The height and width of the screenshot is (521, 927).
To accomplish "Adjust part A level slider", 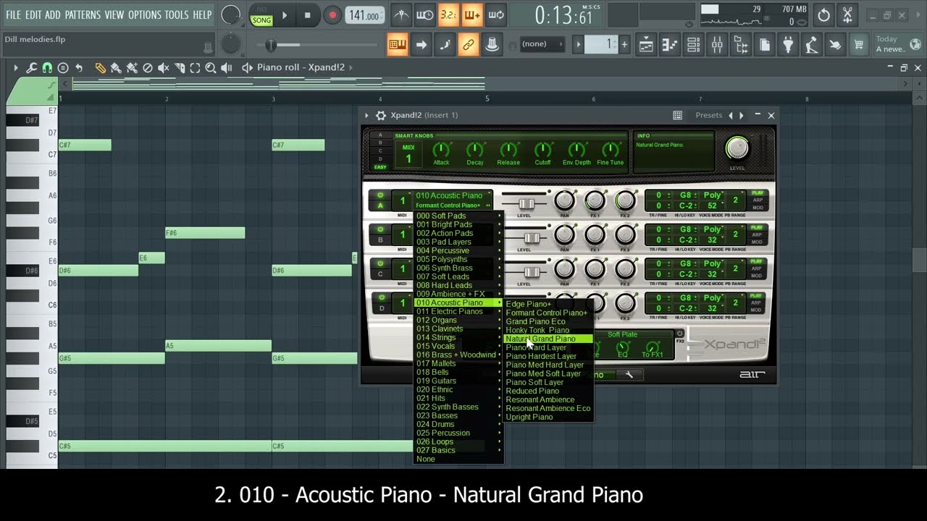I will coord(526,203).
